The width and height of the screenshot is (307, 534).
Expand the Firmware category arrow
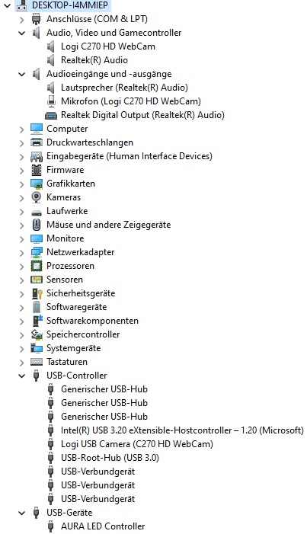(x=22, y=170)
